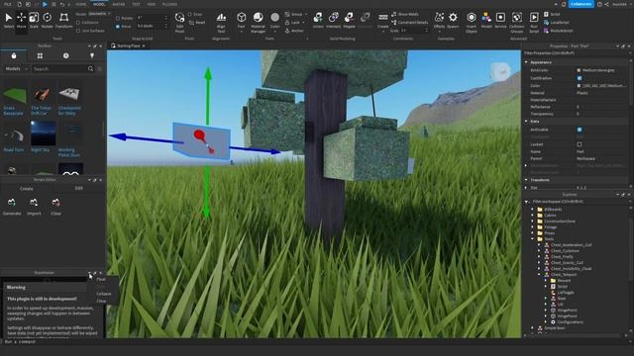The height and width of the screenshot is (356, 634).
Task: Expand the ConstructionZone folder
Action: (533, 222)
